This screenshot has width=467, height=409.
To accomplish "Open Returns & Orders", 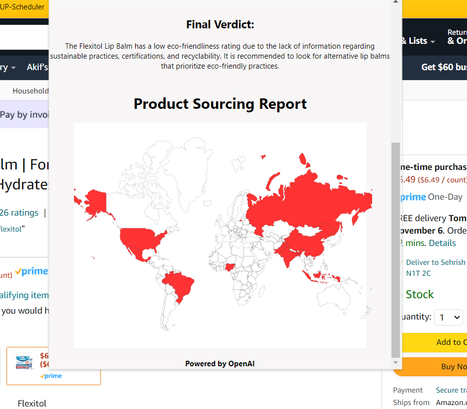I will [457, 37].
